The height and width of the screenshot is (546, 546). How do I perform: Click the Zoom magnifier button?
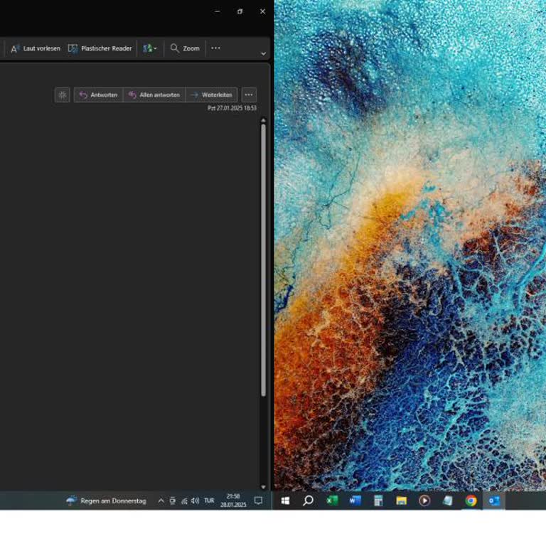click(185, 49)
